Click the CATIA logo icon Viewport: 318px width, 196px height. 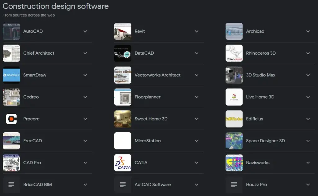click(x=123, y=163)
